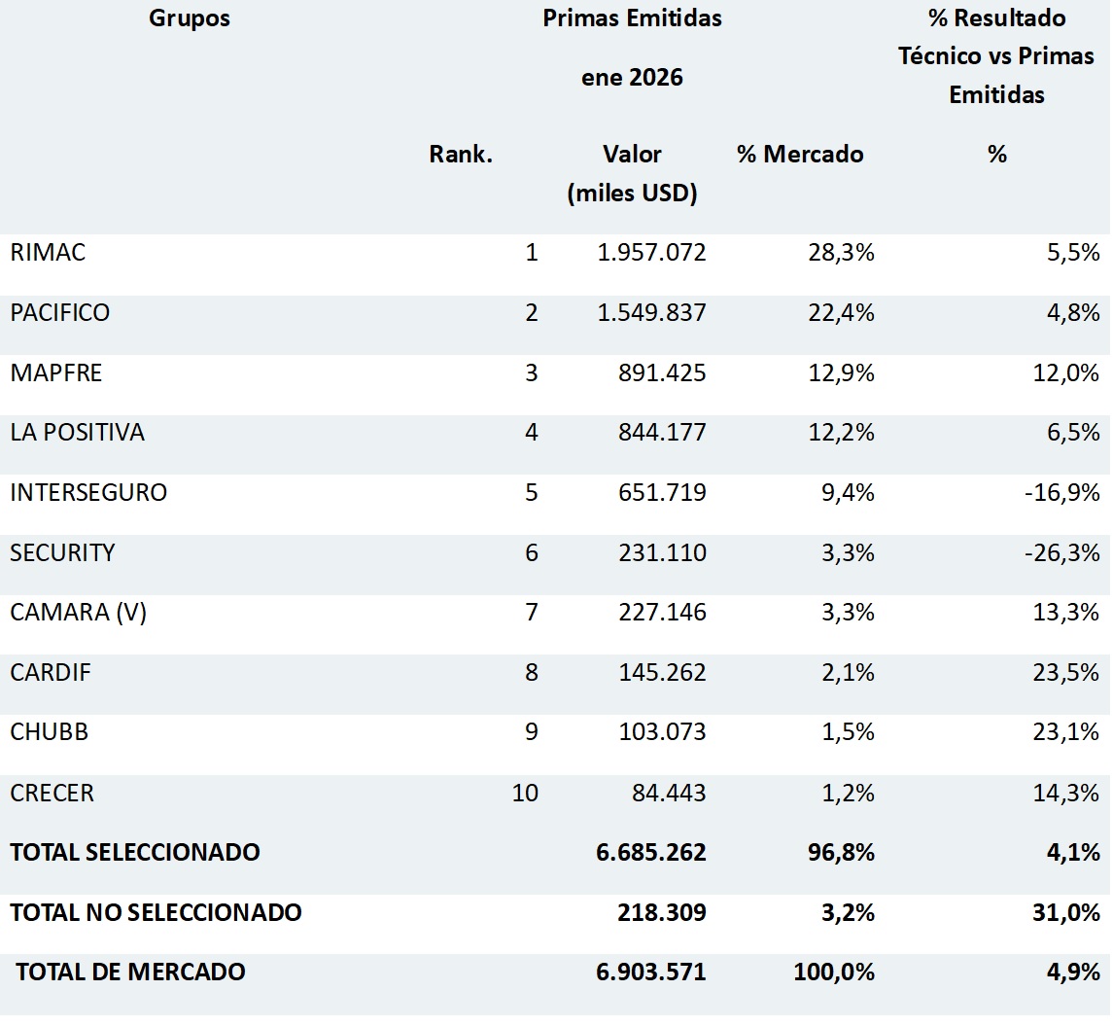Select the CHUBB row name
The width and height of the screenshot is (1113, 1026).
49,732
